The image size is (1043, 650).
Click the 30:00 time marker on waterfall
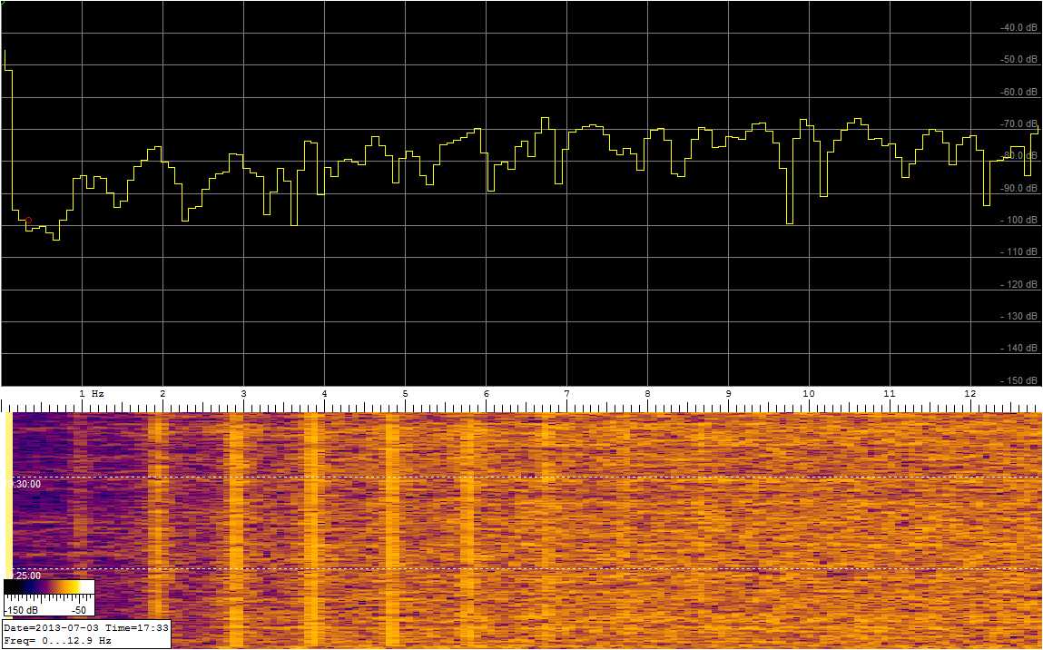click(25, 485)
